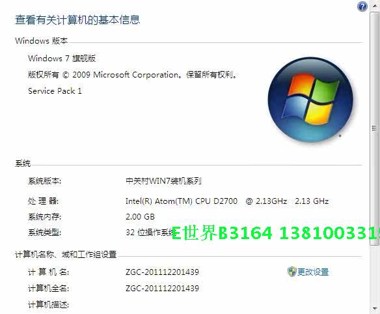Click the 中关村WIN7装机系列 system version value
Image resolution: width=380 pixels, height=314 pixels.
click(x=163, y=181)
